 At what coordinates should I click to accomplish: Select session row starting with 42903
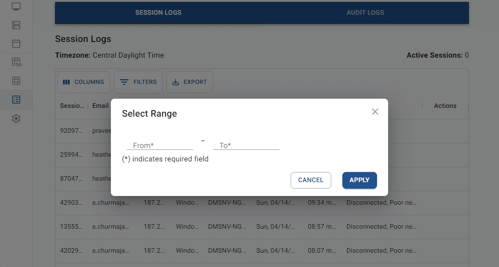pyautogui.click(x=72, y=202)
